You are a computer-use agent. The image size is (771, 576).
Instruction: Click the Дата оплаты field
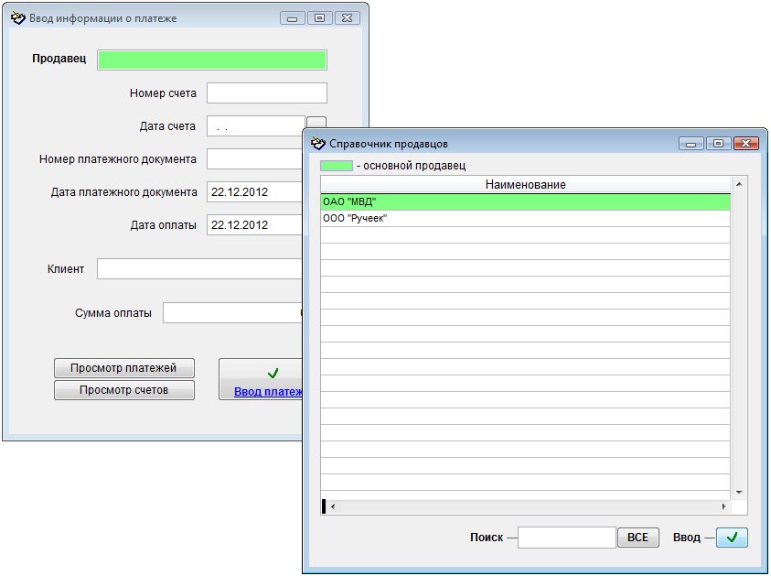[x=254, y=225]
